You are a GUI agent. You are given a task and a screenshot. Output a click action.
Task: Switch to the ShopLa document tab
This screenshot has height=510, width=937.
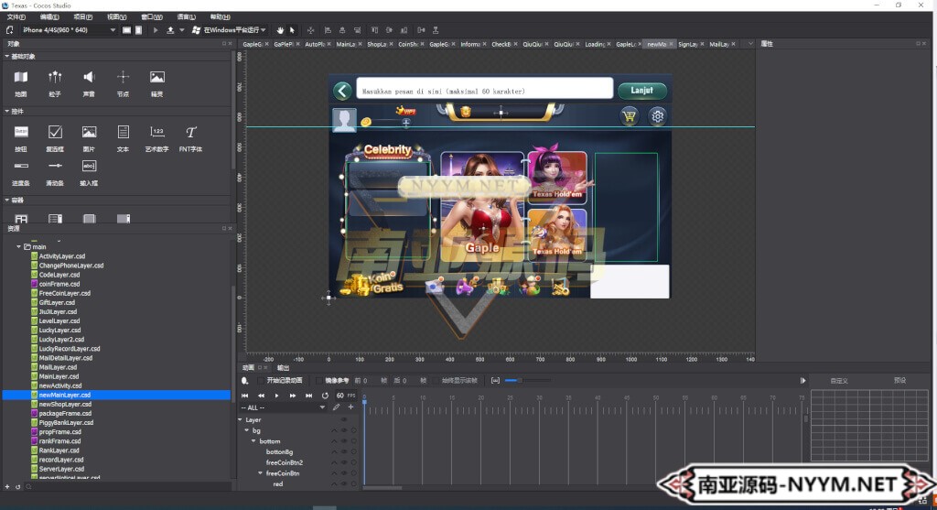[x=377, y=44]
